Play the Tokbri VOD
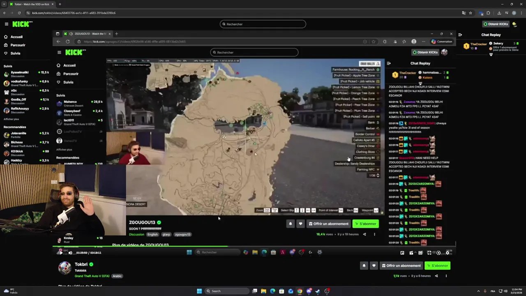 61,253
